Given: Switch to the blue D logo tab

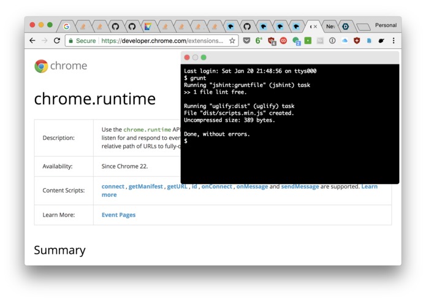Looking at the screenshot, I should tap(346, 26).
